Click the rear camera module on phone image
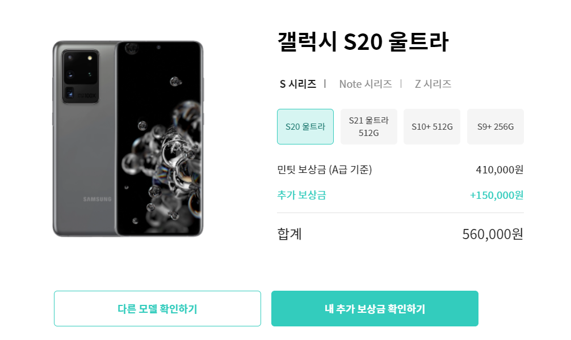 tap(81, 76)
